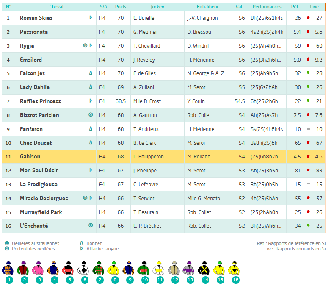
Task: Click the white and black silk number 6
Action: pos(84,269)
